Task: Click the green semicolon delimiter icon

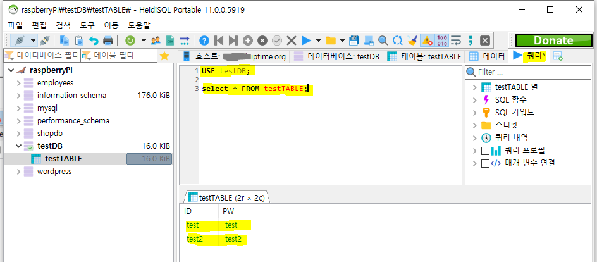Action: coord(471,40)
